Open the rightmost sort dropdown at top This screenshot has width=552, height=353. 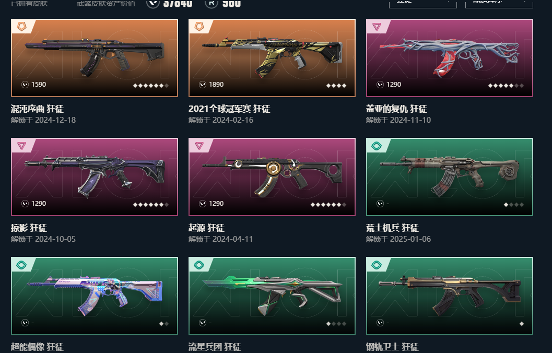click(499, 3)
